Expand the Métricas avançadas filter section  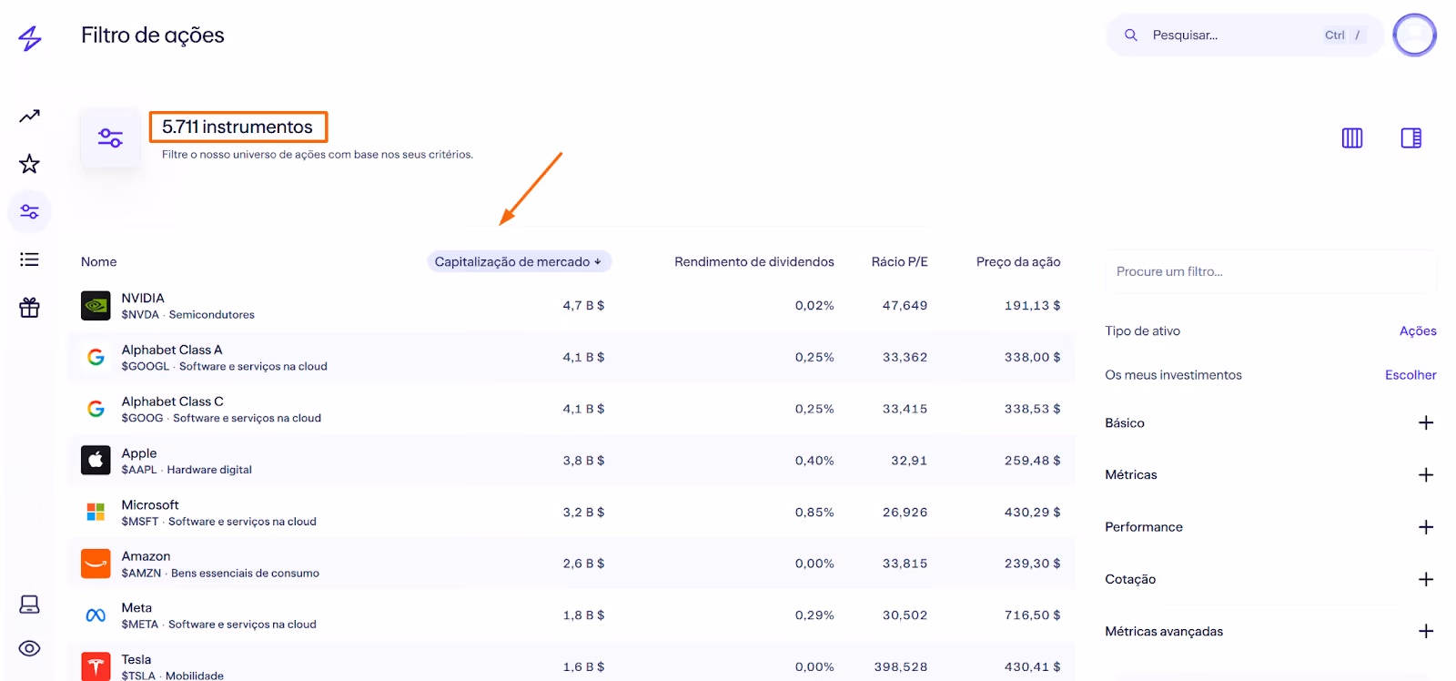pos(1425,631)
